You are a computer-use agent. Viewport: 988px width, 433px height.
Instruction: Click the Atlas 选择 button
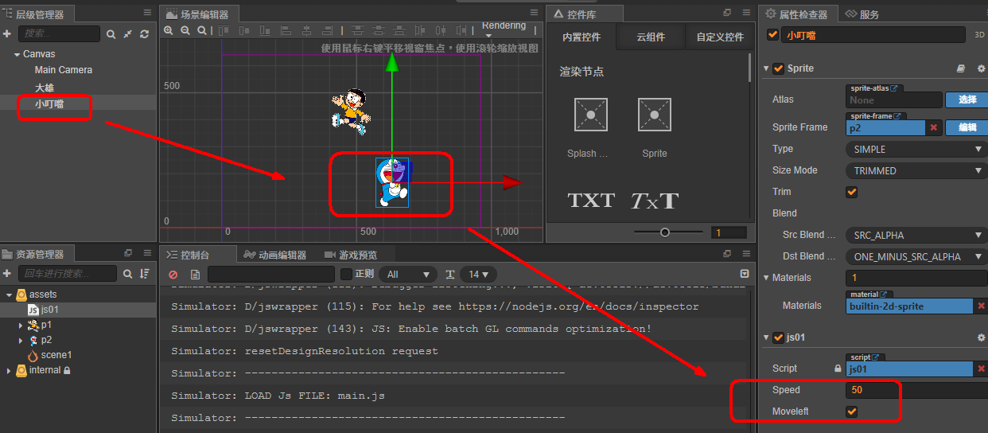pos(966,99)
